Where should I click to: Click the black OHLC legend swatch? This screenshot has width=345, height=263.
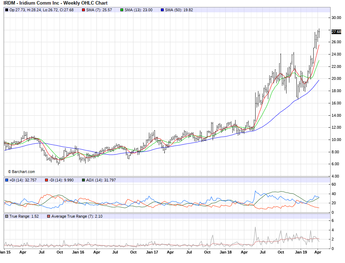point(7,10)
